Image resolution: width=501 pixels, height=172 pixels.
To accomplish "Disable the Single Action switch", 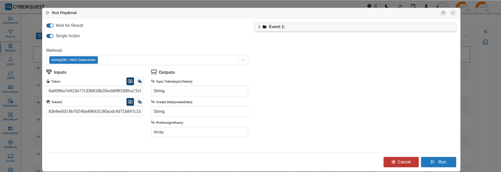I will coord(50,36).
